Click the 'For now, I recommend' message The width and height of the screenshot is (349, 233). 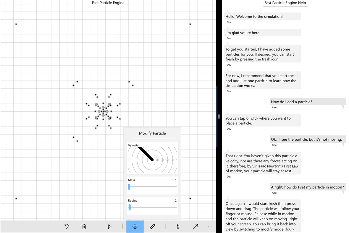263,81
